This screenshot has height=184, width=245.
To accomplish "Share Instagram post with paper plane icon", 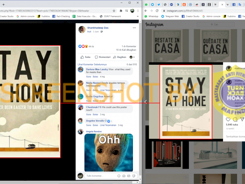I will coord(242,119).
